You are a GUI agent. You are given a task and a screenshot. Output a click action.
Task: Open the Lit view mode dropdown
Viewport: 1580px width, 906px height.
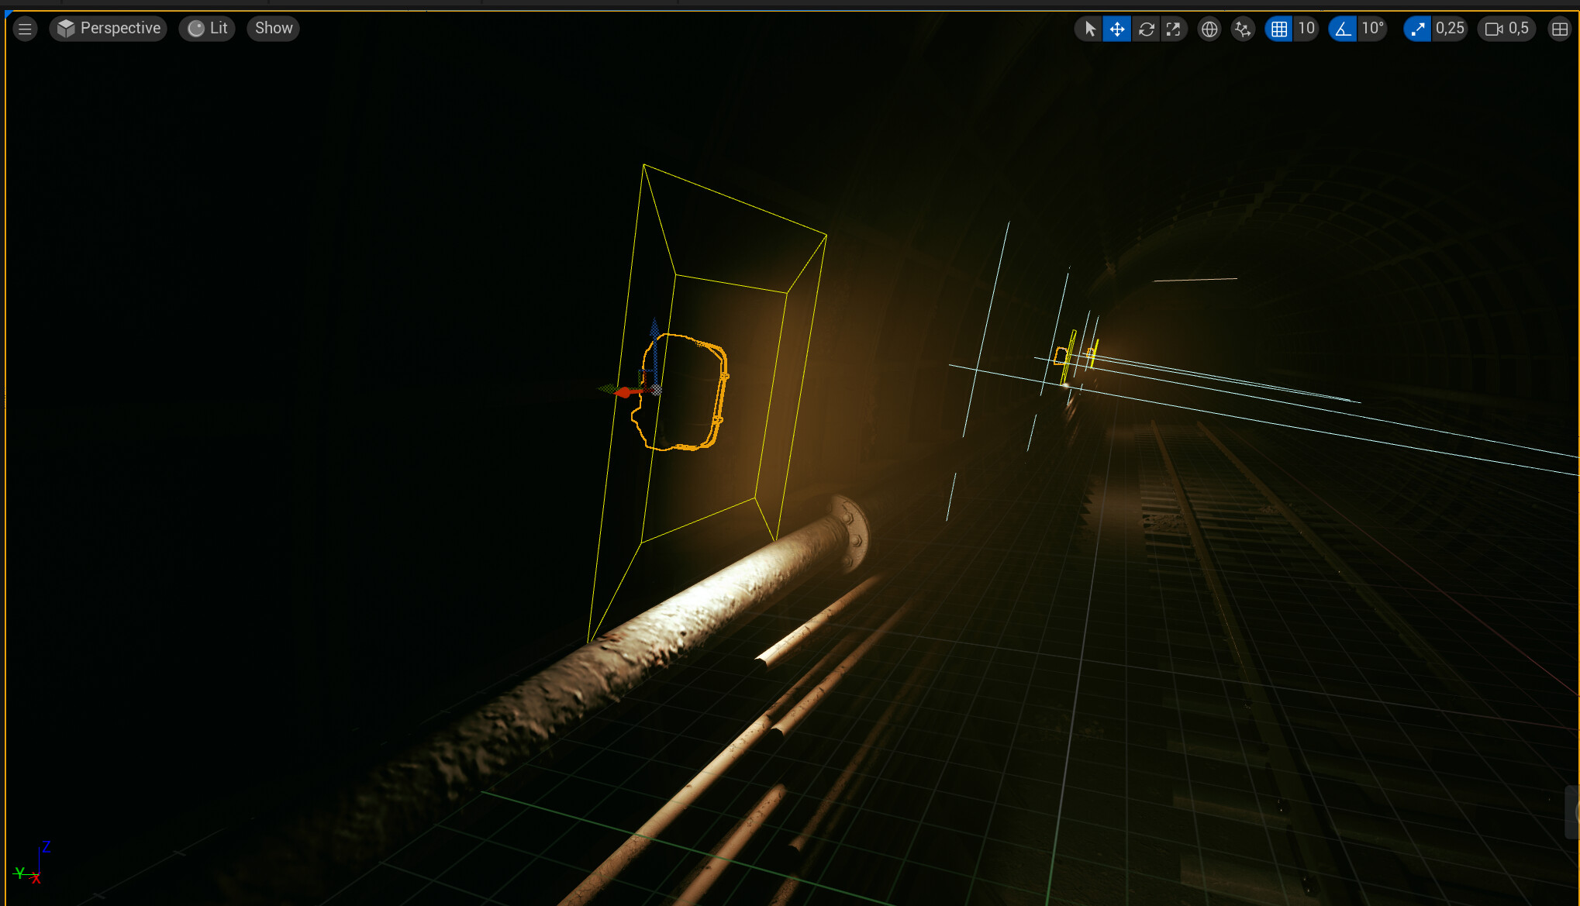206,28
